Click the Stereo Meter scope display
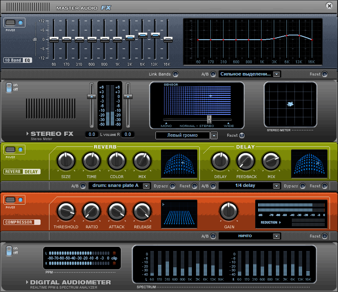The image size is (338, 292). 290,105
